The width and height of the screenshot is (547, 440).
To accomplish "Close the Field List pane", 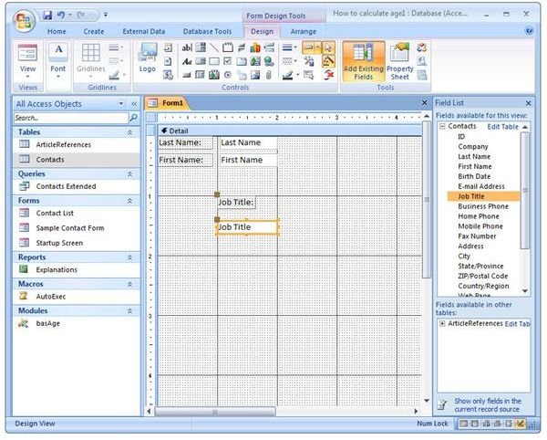I will (528, 103).
